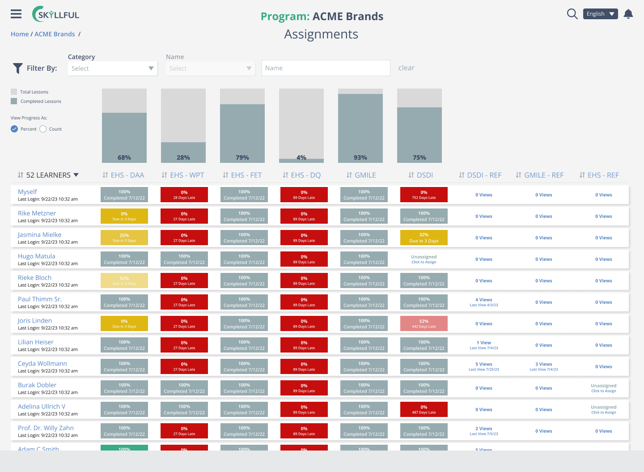Click the EHS - FET 79% progress bar
Image resolution: width=644 pixels, height=472 pixels.
242,134
